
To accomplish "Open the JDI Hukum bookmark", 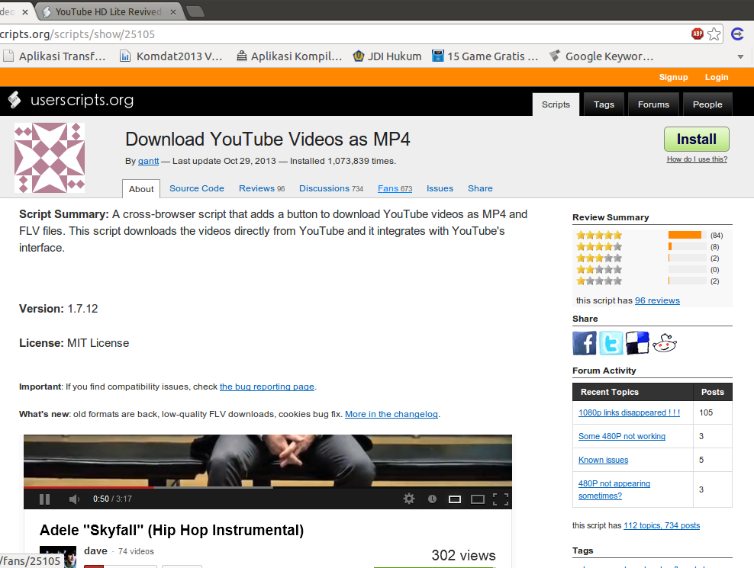I will pos(387,56).
